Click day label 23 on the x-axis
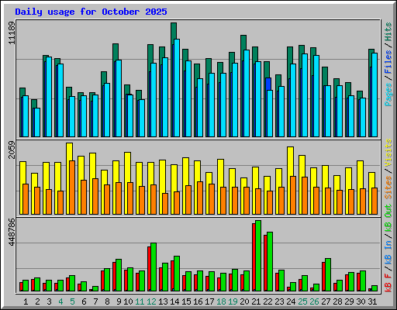 point(279,301)
